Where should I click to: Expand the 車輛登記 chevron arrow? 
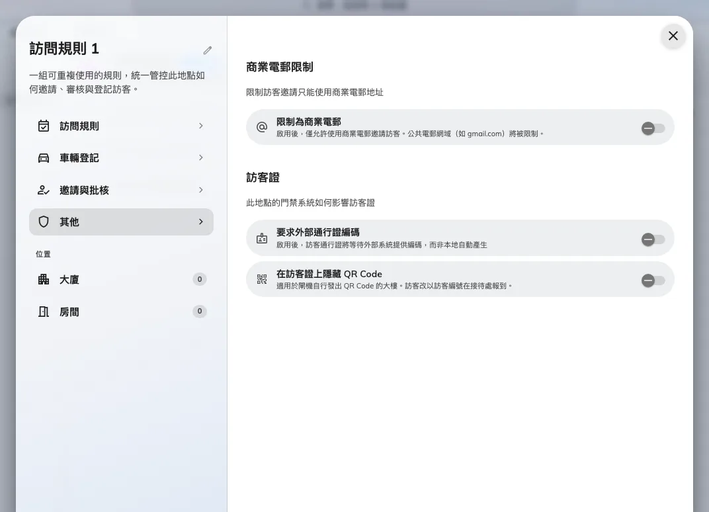[x=201, y=157]
